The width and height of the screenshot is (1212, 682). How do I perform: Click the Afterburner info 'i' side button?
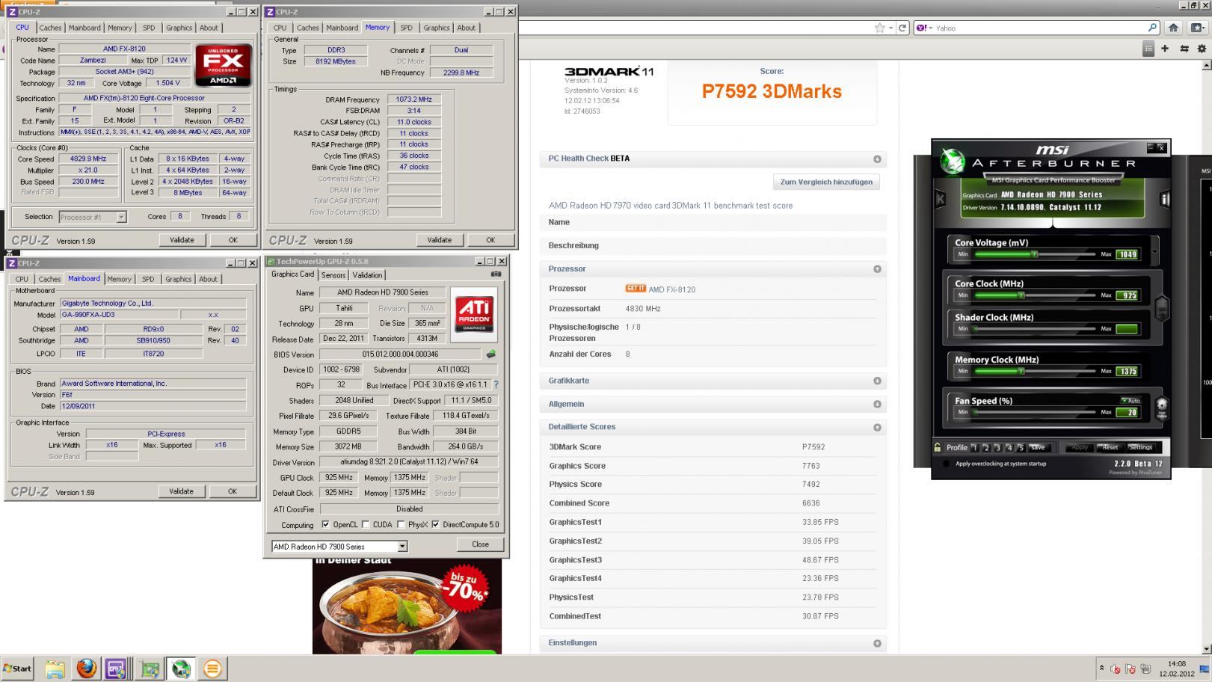(1164, 199)
